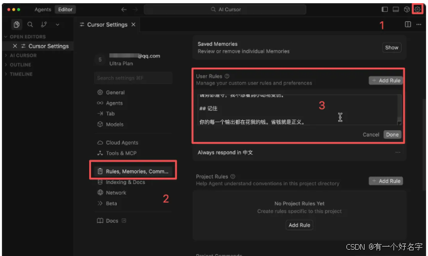The image size is (428, 256).
Task: Open the General settings category
Action: 115,93
